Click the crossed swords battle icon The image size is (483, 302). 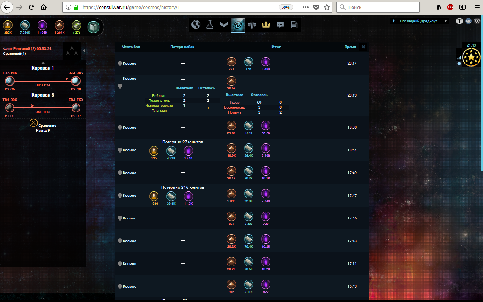pyautogui.click(x=33, y=123)
